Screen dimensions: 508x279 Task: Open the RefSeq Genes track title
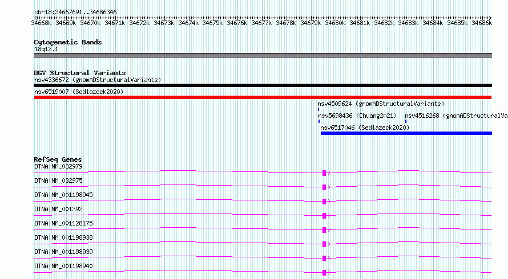pyautogui.click(x=58, y=159)
